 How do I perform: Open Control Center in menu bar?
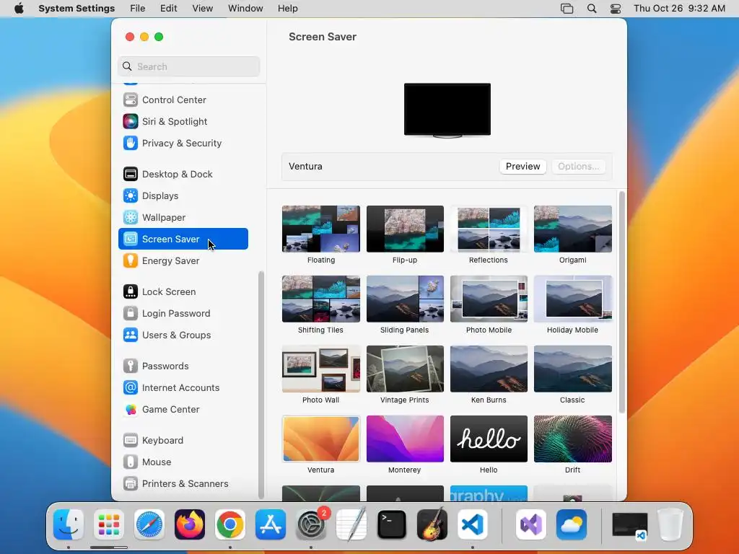[x=616, y=9]
